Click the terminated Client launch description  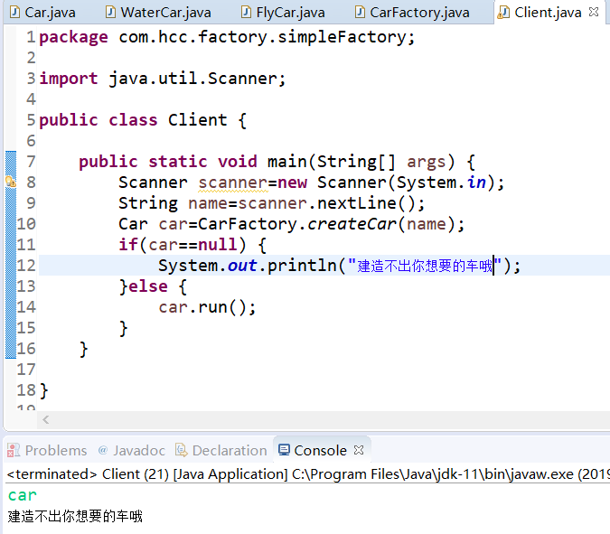308,474
